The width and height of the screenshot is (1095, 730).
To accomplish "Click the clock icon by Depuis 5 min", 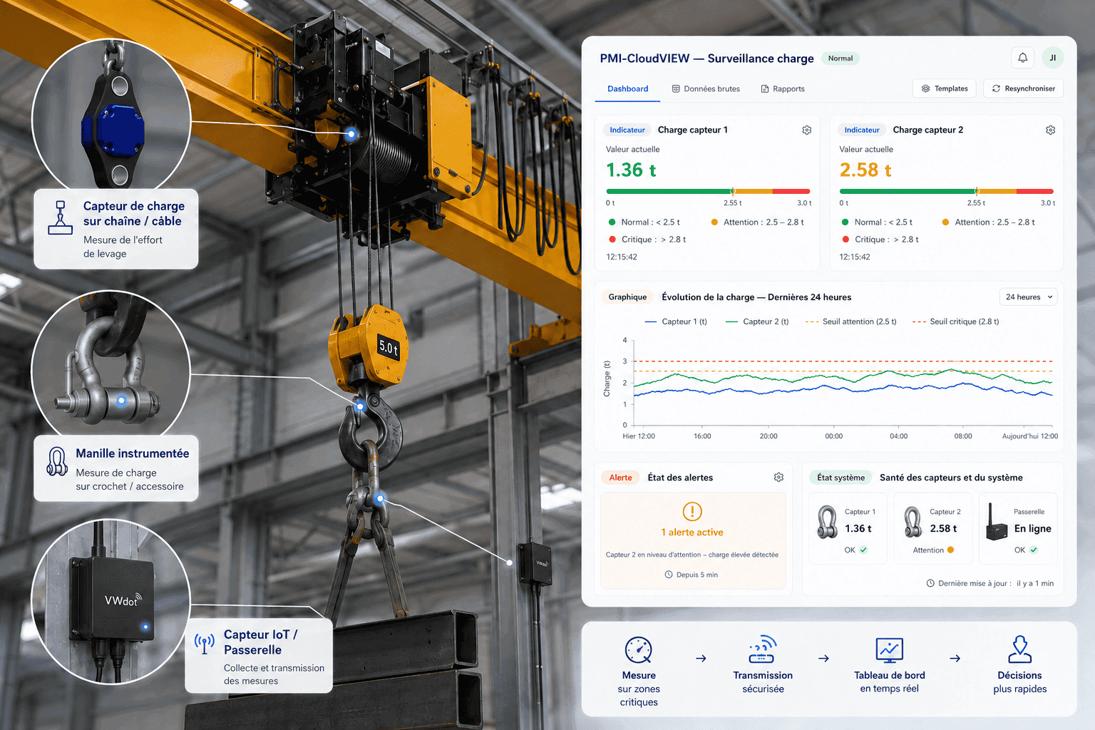I will (669, 575).
